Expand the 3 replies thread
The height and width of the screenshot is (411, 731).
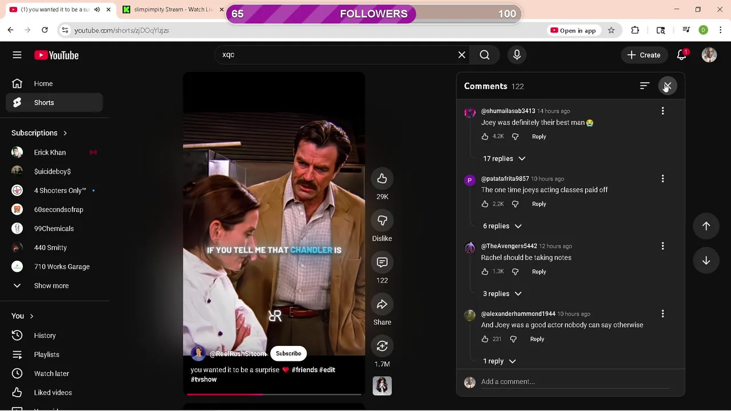tap(503, 293)
